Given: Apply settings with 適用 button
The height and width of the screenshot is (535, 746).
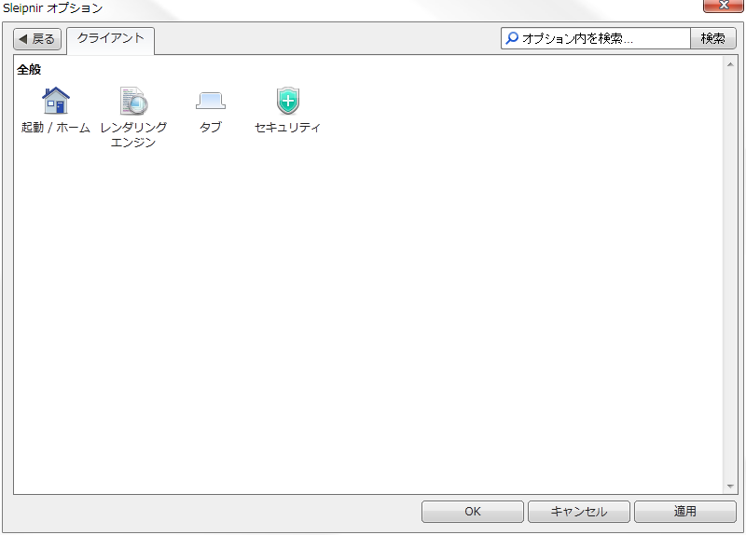Looking at the screenshot, I should tap(685, 512).
